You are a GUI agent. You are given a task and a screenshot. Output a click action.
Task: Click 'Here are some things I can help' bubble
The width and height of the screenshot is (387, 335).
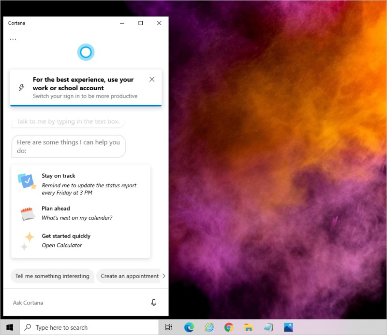pyautogui.click(x=69, y=146)
